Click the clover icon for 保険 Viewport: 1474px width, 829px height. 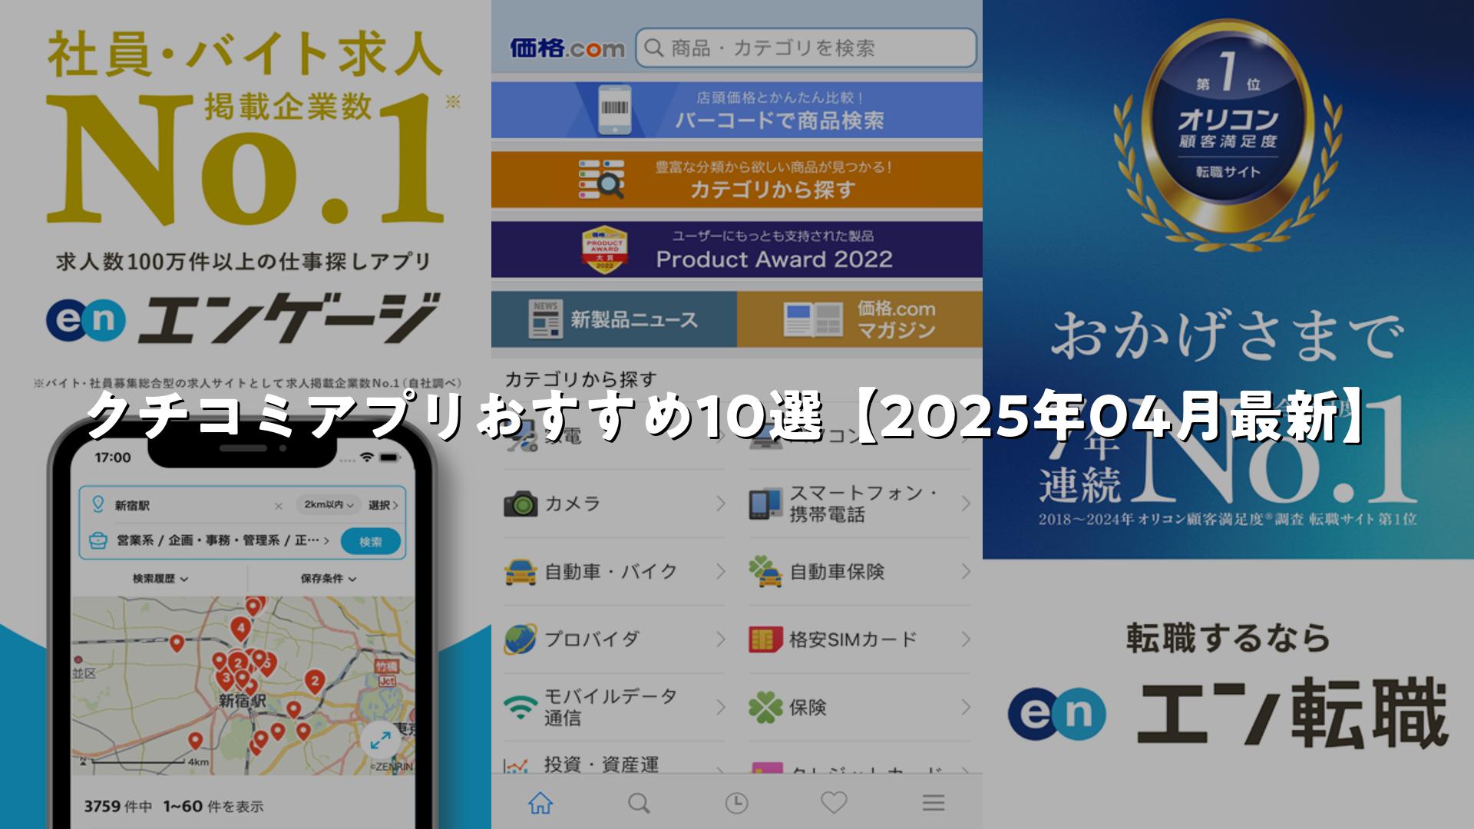766,707
